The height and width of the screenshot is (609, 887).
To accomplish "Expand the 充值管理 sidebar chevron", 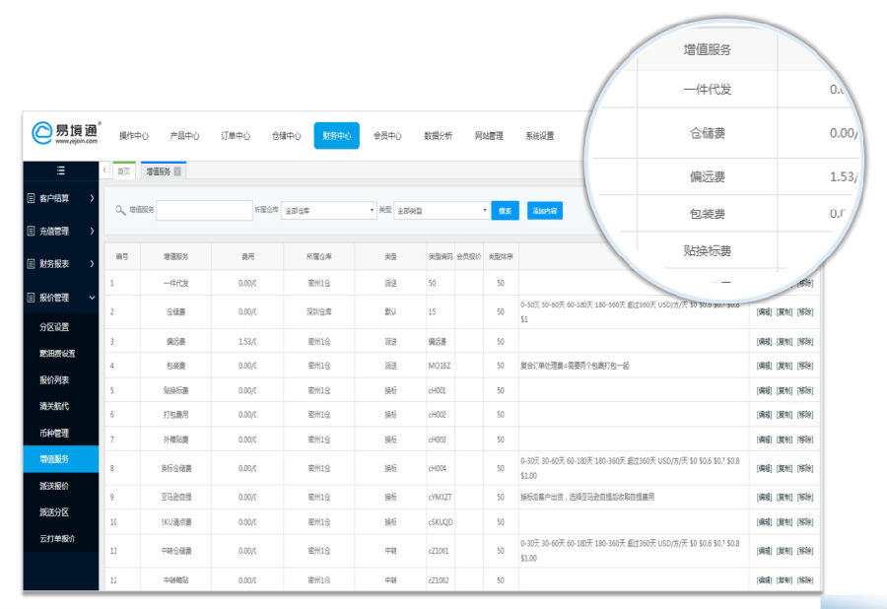I will (x=92, y=231).
